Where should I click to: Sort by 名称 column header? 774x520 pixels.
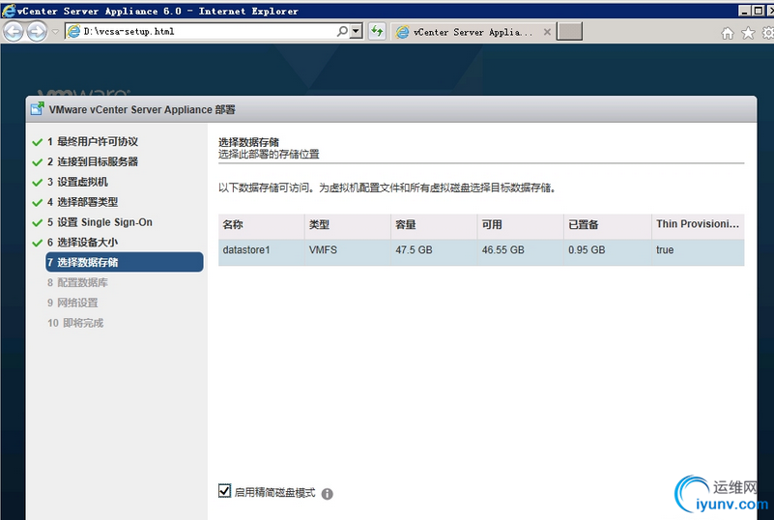point(261,225)
